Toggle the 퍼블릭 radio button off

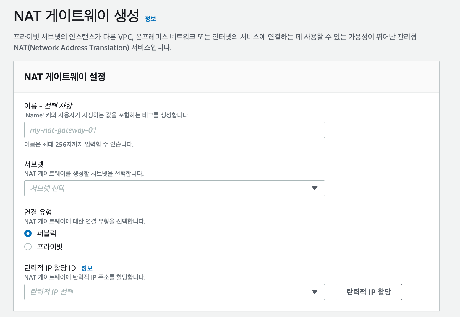pos(28,233)
